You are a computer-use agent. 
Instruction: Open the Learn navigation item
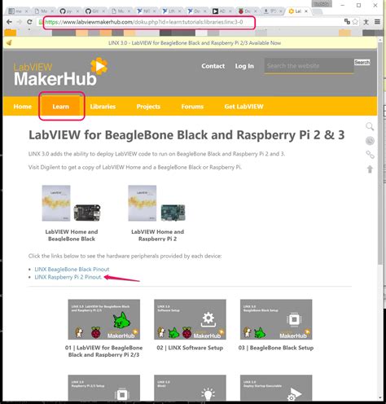pos(61,107)
